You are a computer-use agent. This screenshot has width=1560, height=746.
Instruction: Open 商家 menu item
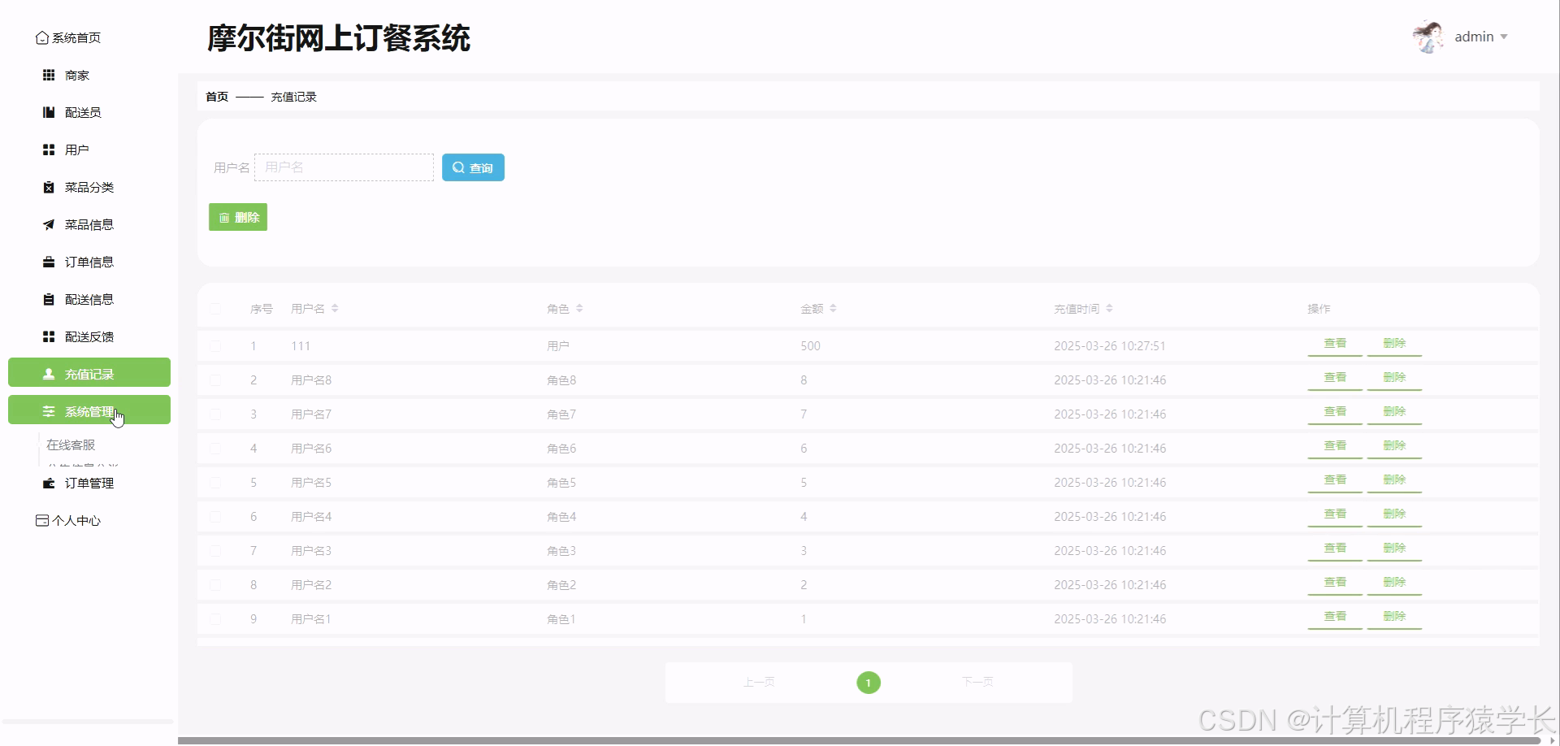point(89,76)
